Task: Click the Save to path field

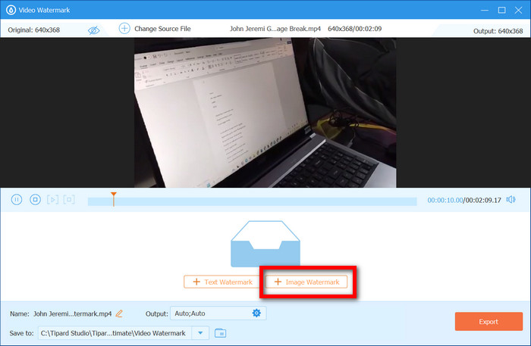Action: click(x=115, y=333)
